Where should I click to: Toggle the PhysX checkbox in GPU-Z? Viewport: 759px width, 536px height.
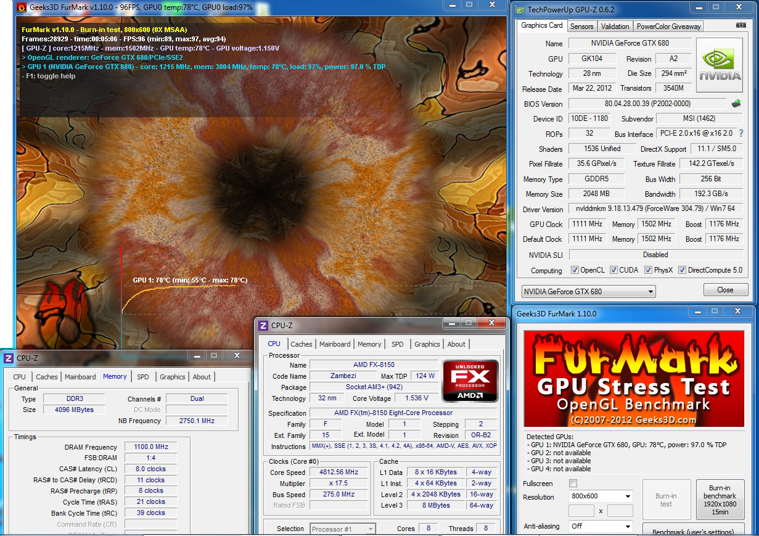click(x=648, y=270)
